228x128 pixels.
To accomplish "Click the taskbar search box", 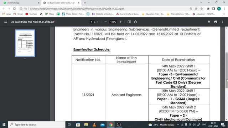I will [37, 125].
